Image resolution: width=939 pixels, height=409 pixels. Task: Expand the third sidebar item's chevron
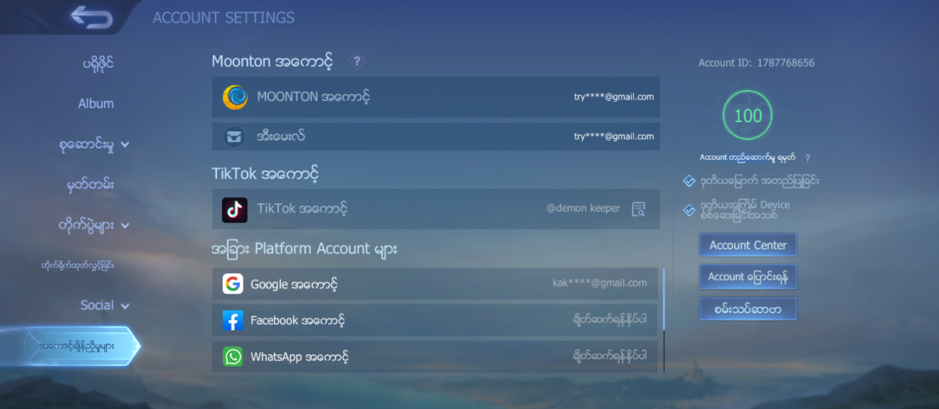[x=125, y=145]
